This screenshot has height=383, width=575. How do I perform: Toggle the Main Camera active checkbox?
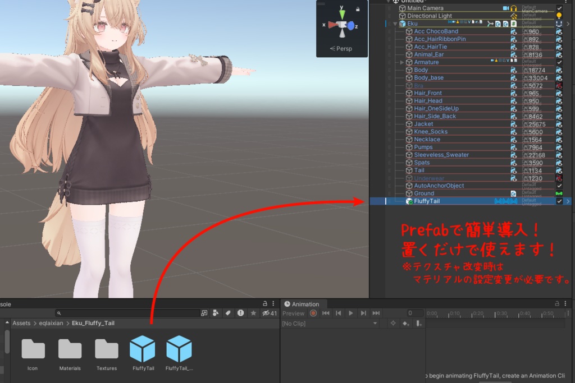(559, 8)
